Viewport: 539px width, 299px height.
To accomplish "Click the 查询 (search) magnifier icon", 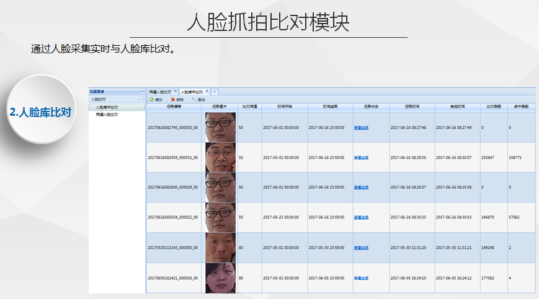I will 194,99.
